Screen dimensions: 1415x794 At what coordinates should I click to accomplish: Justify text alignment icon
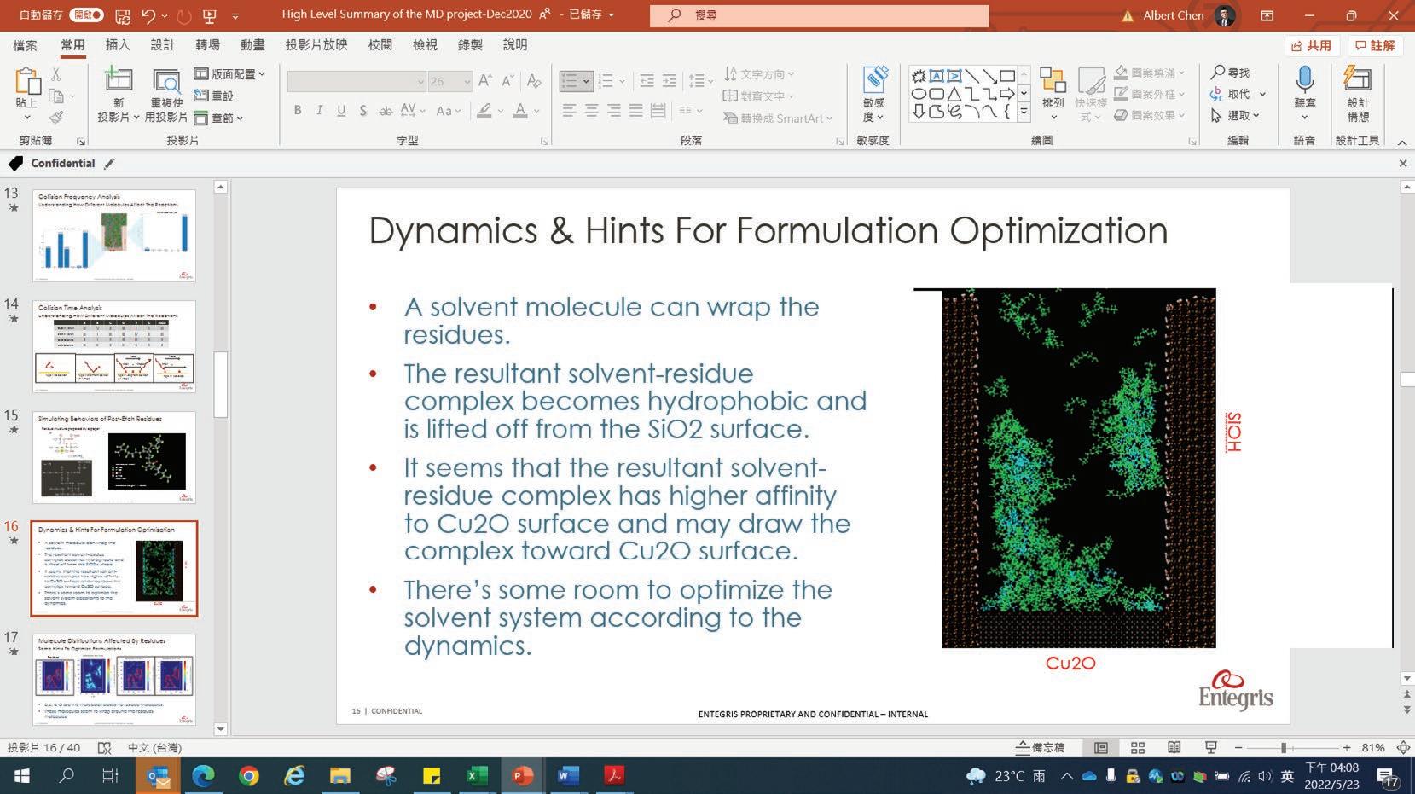(636, 110)
